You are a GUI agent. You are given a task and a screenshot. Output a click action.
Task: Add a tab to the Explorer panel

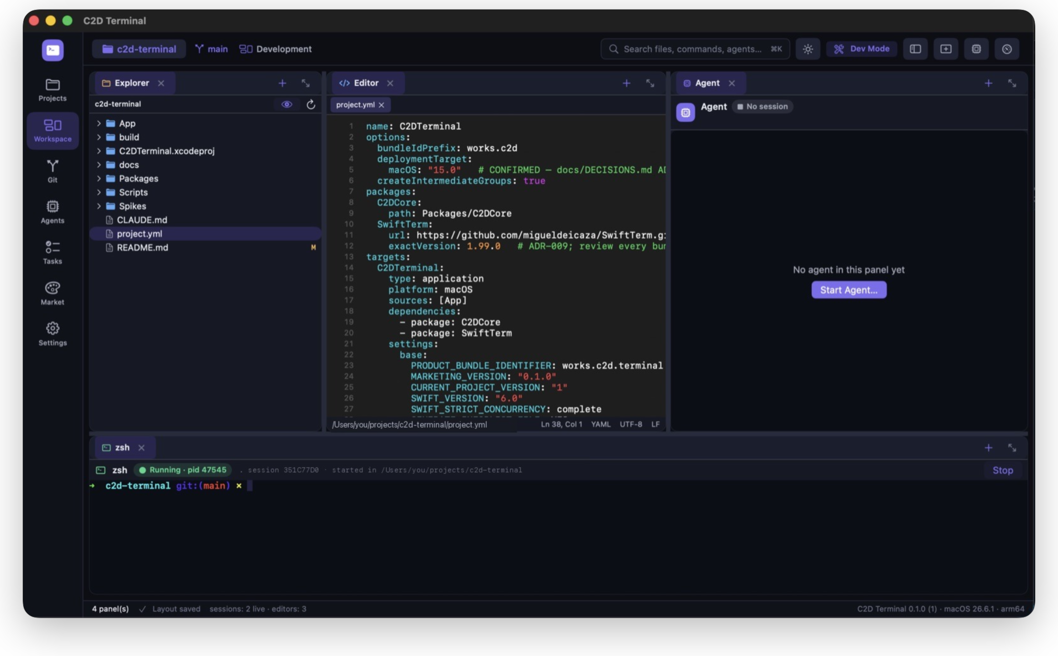pos(283,83)
